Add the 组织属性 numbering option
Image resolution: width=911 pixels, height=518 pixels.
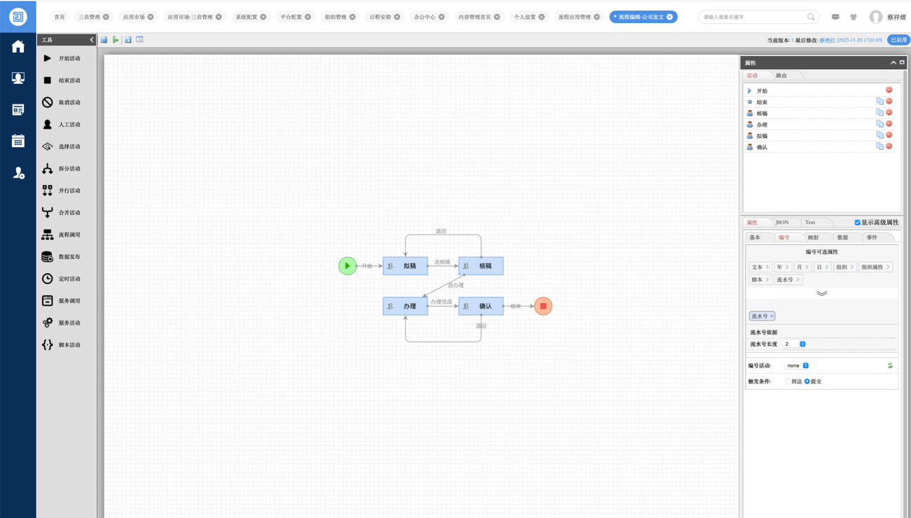(875, 267)
